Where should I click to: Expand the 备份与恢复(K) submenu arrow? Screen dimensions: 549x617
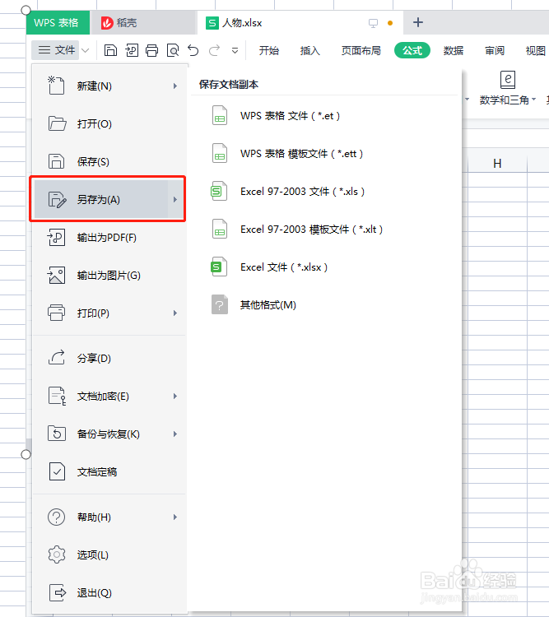tap(175, 434)
